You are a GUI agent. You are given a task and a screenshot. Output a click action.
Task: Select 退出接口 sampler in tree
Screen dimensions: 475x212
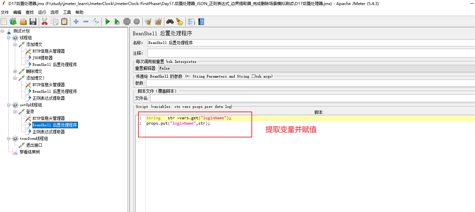pyautogui.click(x=34, y=145)
